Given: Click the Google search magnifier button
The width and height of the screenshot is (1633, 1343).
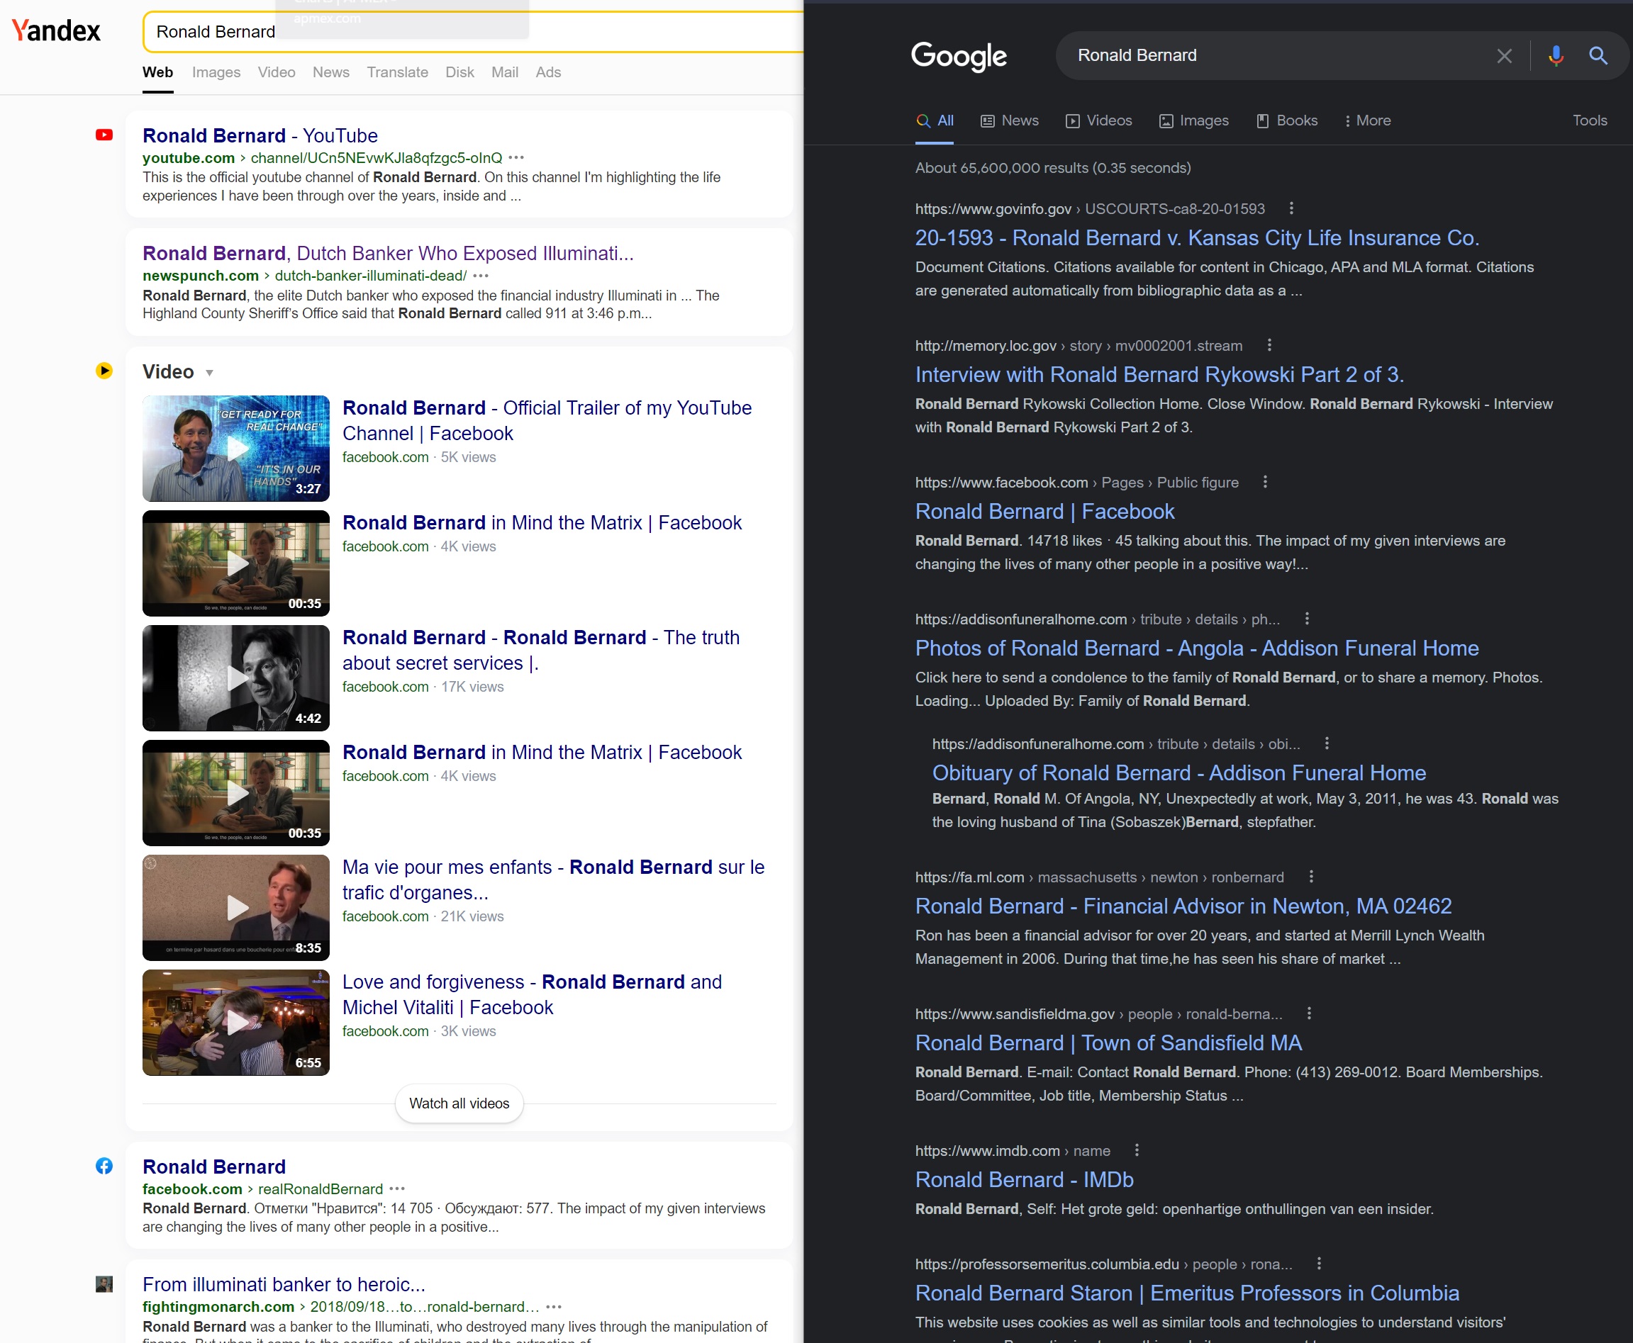Looking at the screenshot, I should pyautogui.click(x=1598, y=56).
